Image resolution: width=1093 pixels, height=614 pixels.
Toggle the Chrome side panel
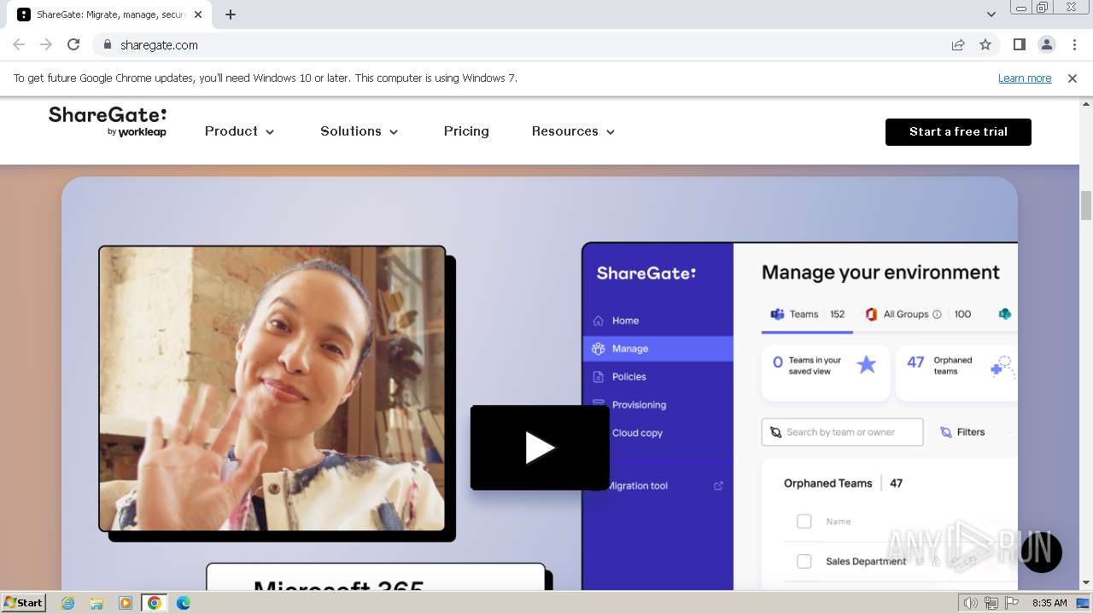[1020, 44]
